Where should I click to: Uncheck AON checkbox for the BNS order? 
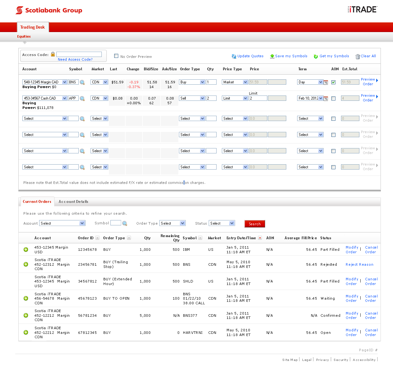click(333, 82)
